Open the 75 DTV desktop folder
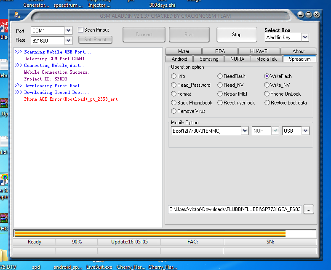Viewport: 331px width, 270px height. [x=8, y=267]
